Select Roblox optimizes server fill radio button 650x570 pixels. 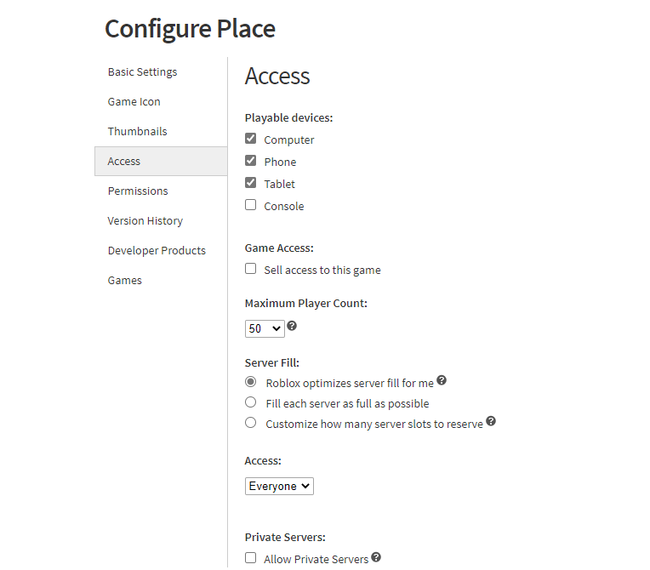(250, 381)
